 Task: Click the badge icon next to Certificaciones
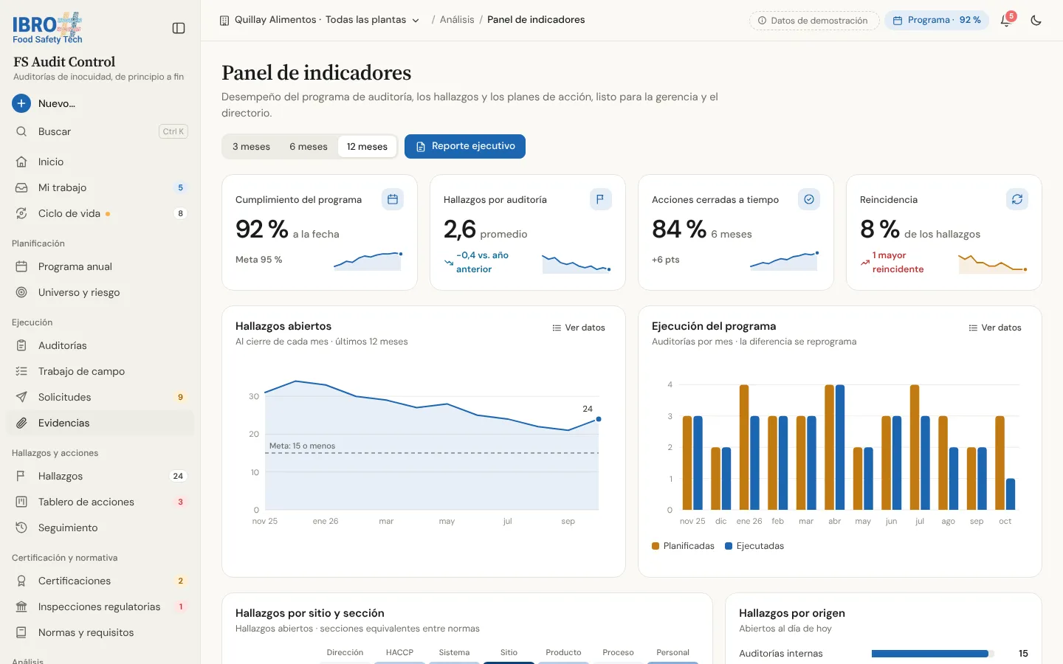[x=21, y=581]
